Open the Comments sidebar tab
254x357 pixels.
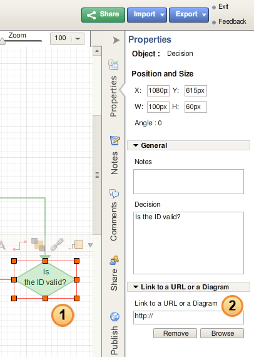(113, 221)
